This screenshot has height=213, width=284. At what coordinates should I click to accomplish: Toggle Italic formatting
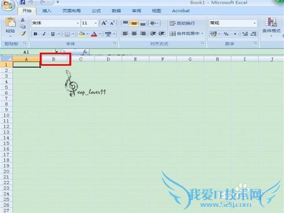click(x=44, y=34)
